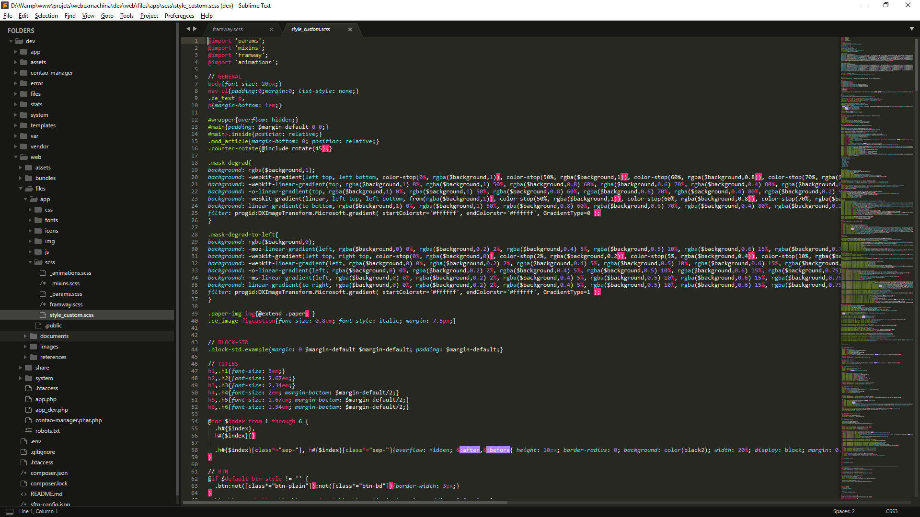This screenshot has height=517, width=920.
Task: Click the previous tab arrow
Action: pyautogui.click(x=188, y=29)
